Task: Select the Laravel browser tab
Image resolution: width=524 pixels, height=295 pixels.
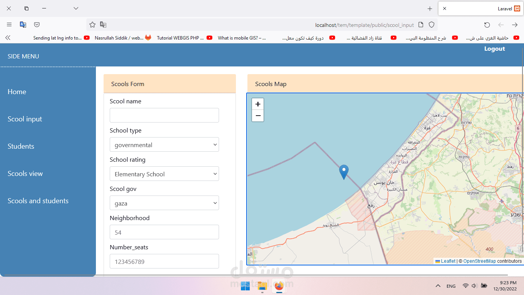Action: [481, 8]
